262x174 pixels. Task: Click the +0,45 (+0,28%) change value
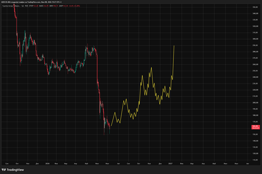[x=74, y=6]
